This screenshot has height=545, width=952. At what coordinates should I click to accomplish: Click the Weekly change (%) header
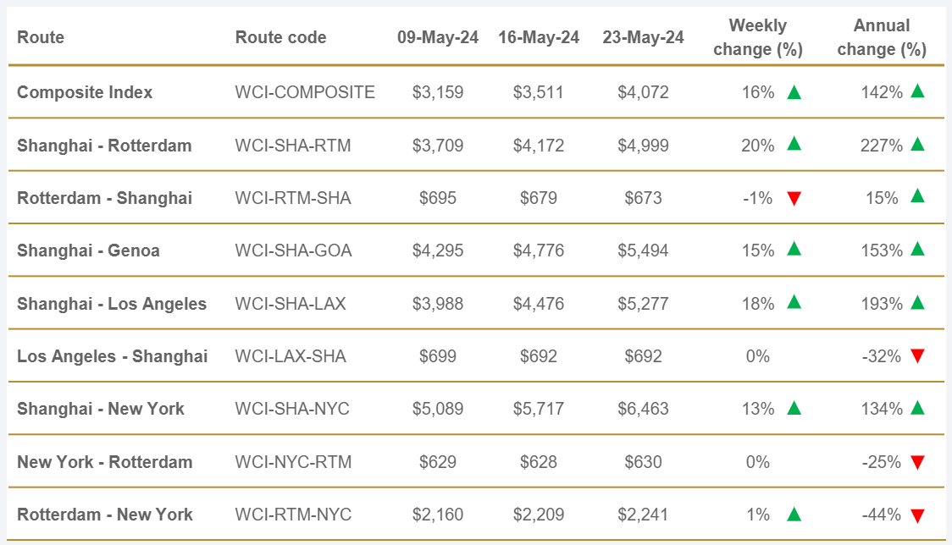[757, 37]
